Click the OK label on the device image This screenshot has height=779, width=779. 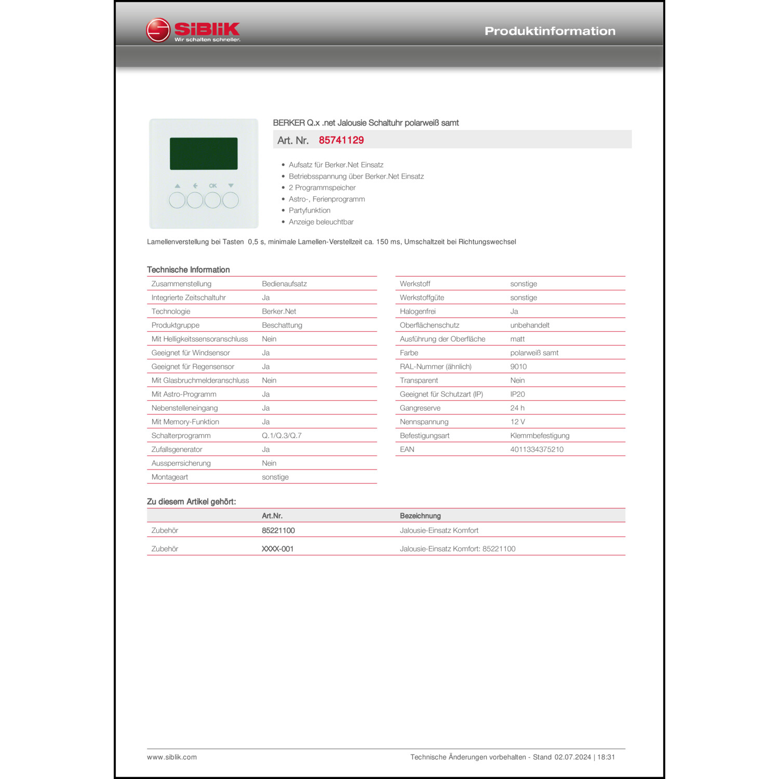click(x=213, y=185)
